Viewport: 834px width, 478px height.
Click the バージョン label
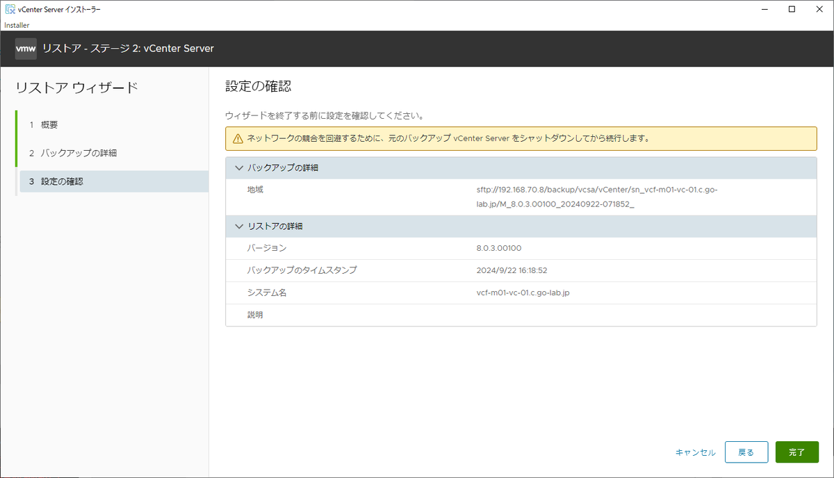pos(267,248)
